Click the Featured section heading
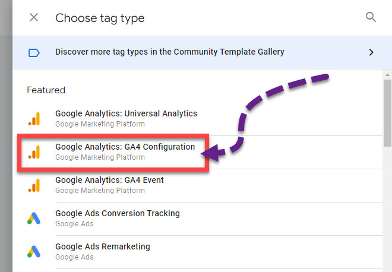This screenshot has height=272, width=392. pyautogui.click(x=46, y=90)
